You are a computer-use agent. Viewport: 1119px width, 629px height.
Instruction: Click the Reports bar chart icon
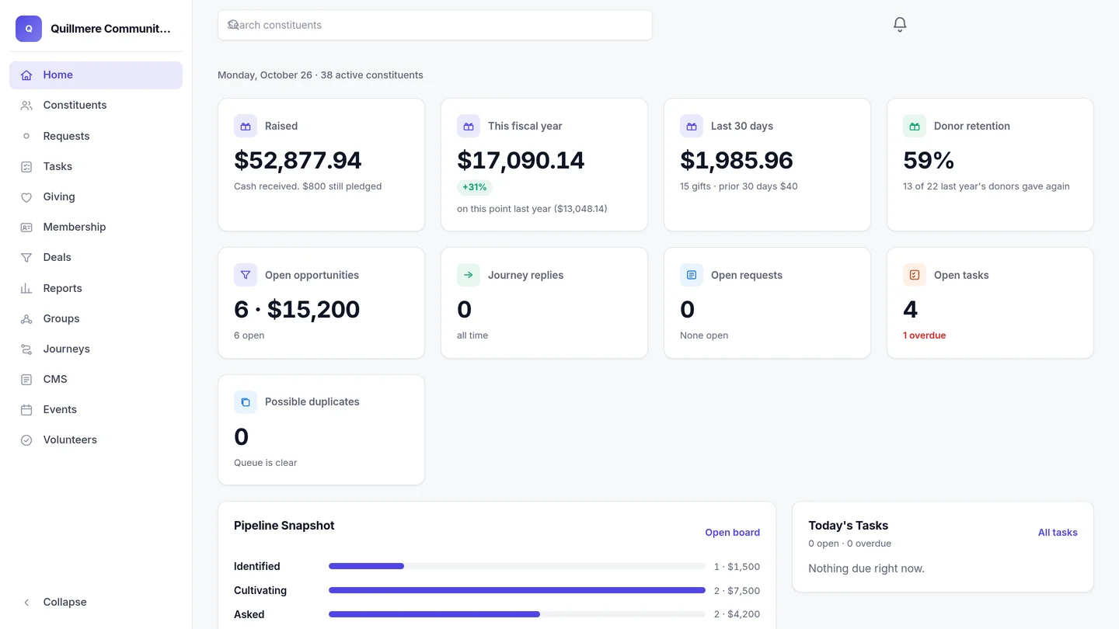(26, 288)
